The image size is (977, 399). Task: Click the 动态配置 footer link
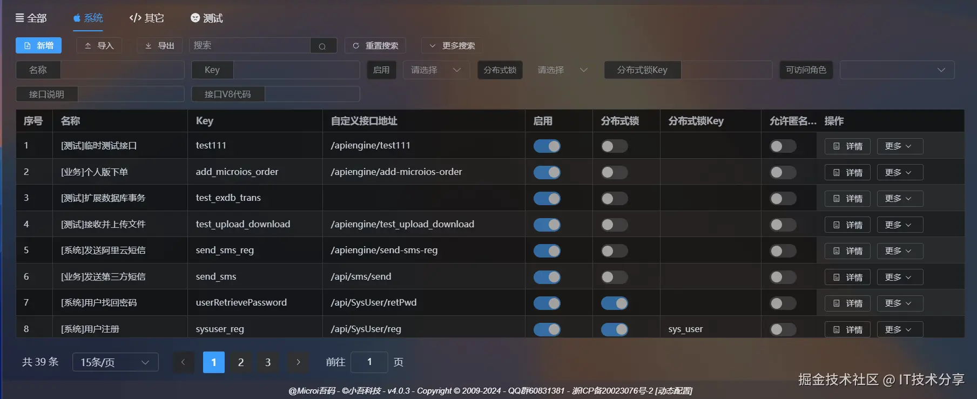pyautogui.click(x=673, y=391)
